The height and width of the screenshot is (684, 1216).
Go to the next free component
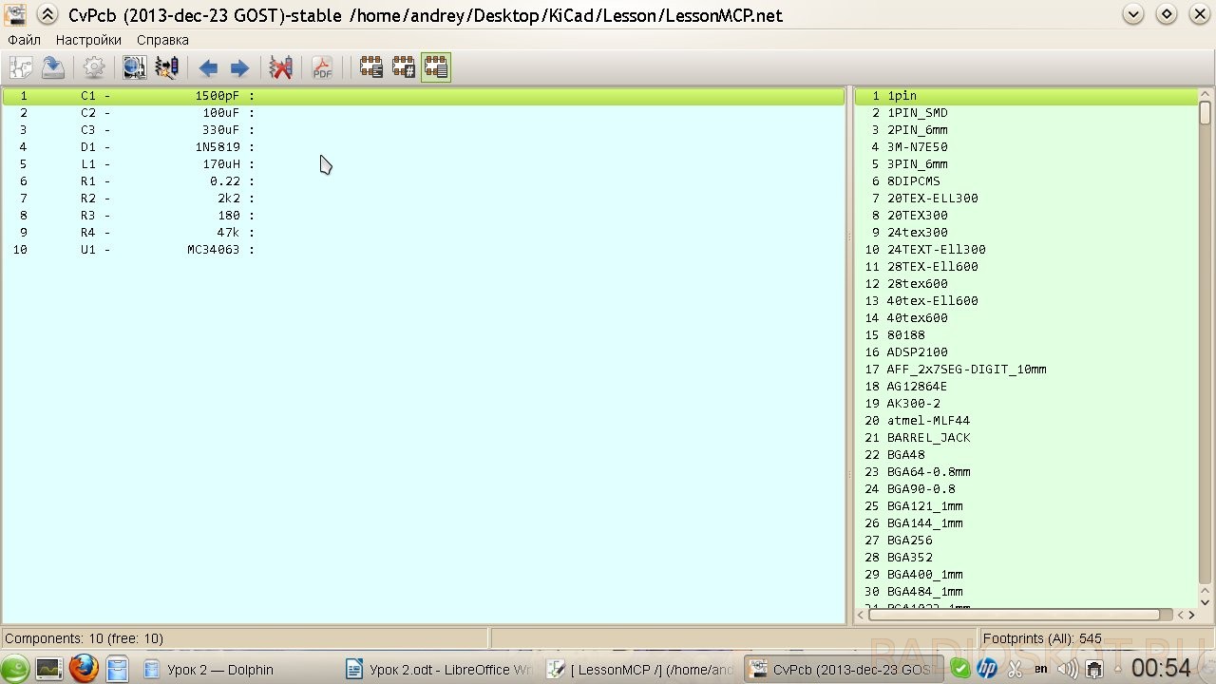(x=239, y=67)
